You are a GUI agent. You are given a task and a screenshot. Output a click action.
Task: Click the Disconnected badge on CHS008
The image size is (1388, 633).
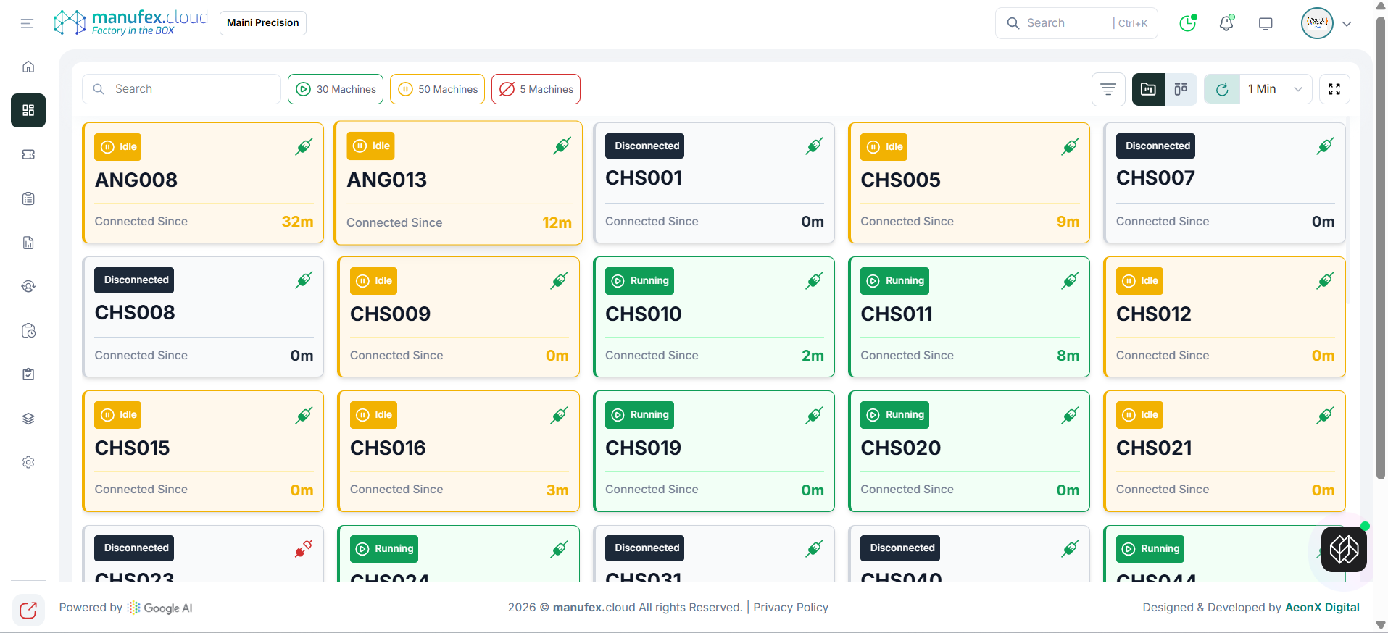134,280
